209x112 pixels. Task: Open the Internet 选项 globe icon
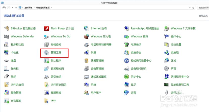87,28
